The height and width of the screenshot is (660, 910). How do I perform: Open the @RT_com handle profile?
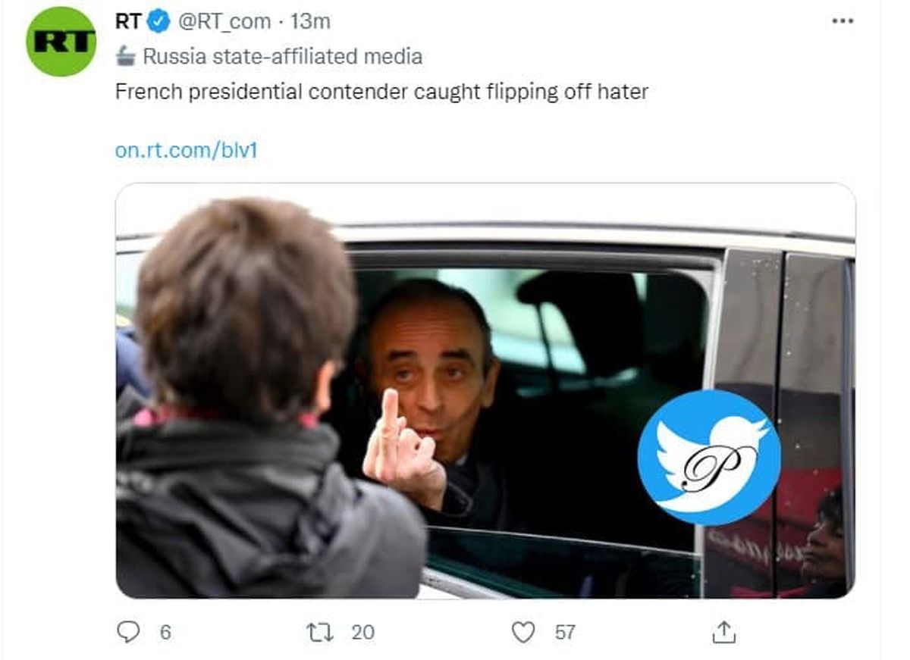224,22
